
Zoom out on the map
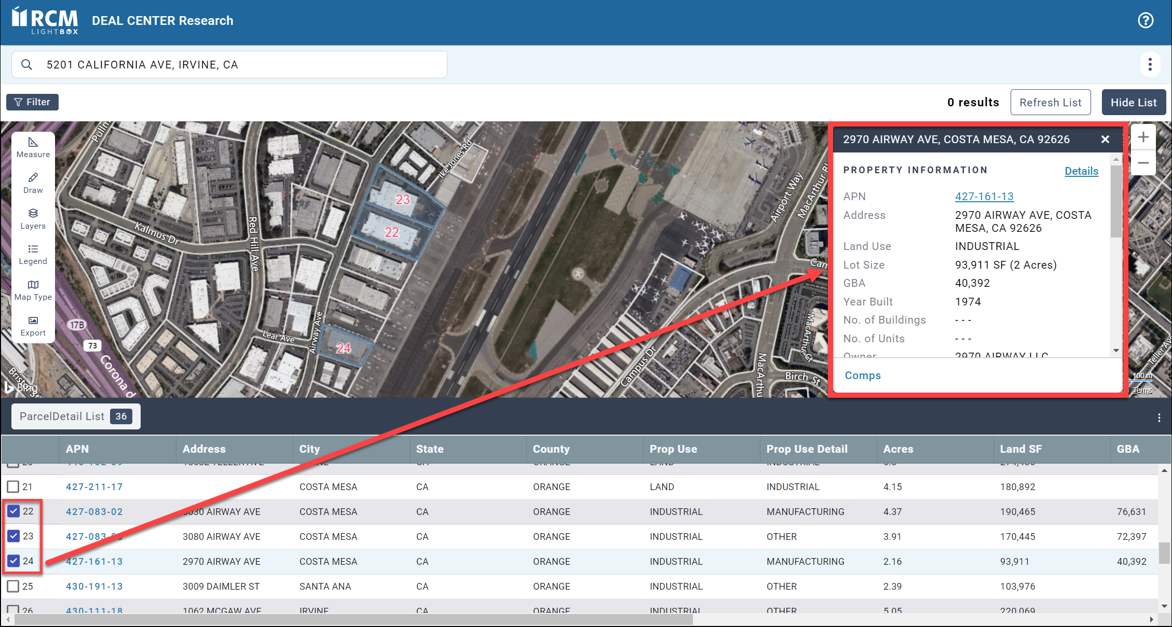coord(1143,163)
